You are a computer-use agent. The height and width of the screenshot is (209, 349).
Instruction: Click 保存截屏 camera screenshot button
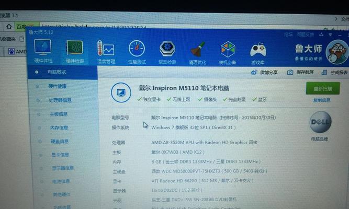[x=300, y=72]
